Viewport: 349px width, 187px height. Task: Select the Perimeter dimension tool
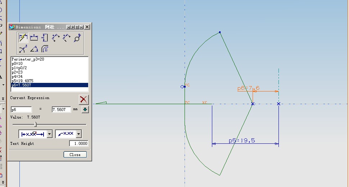click(x=45, y=49)
